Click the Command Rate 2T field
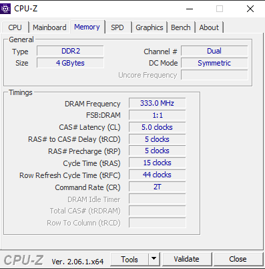The height and width of the screenshot is (269, 265). coord(157,187)
